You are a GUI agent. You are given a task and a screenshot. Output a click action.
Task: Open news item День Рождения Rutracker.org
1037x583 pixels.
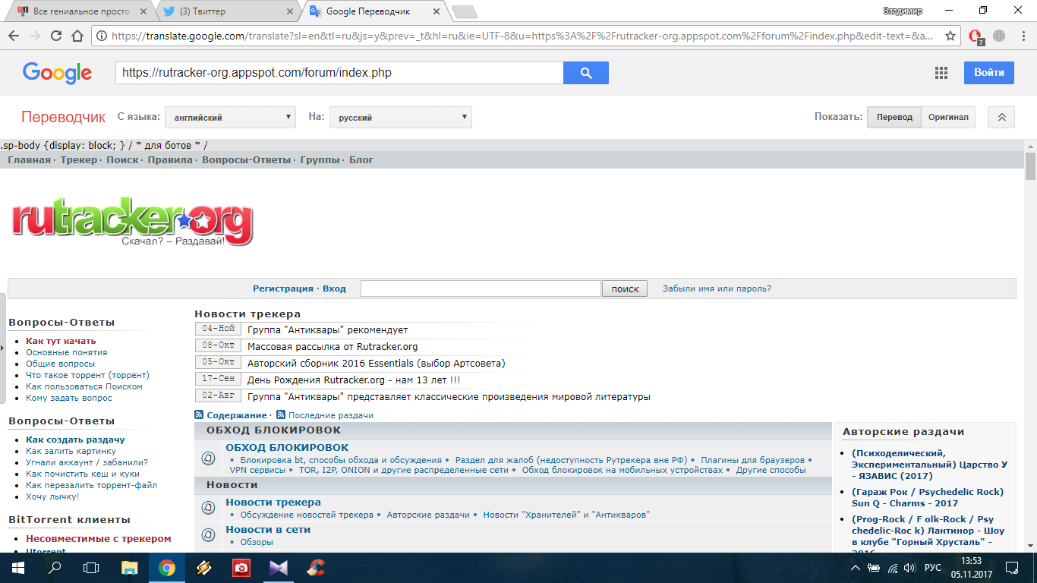pos(354,380)
